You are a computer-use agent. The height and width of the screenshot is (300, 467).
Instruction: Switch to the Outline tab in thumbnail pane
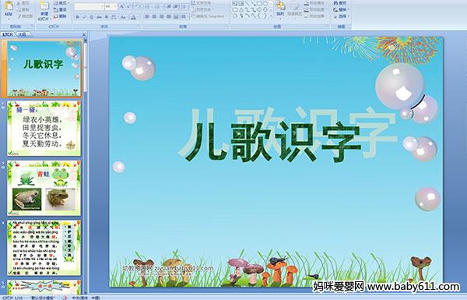tap(22, 34)
